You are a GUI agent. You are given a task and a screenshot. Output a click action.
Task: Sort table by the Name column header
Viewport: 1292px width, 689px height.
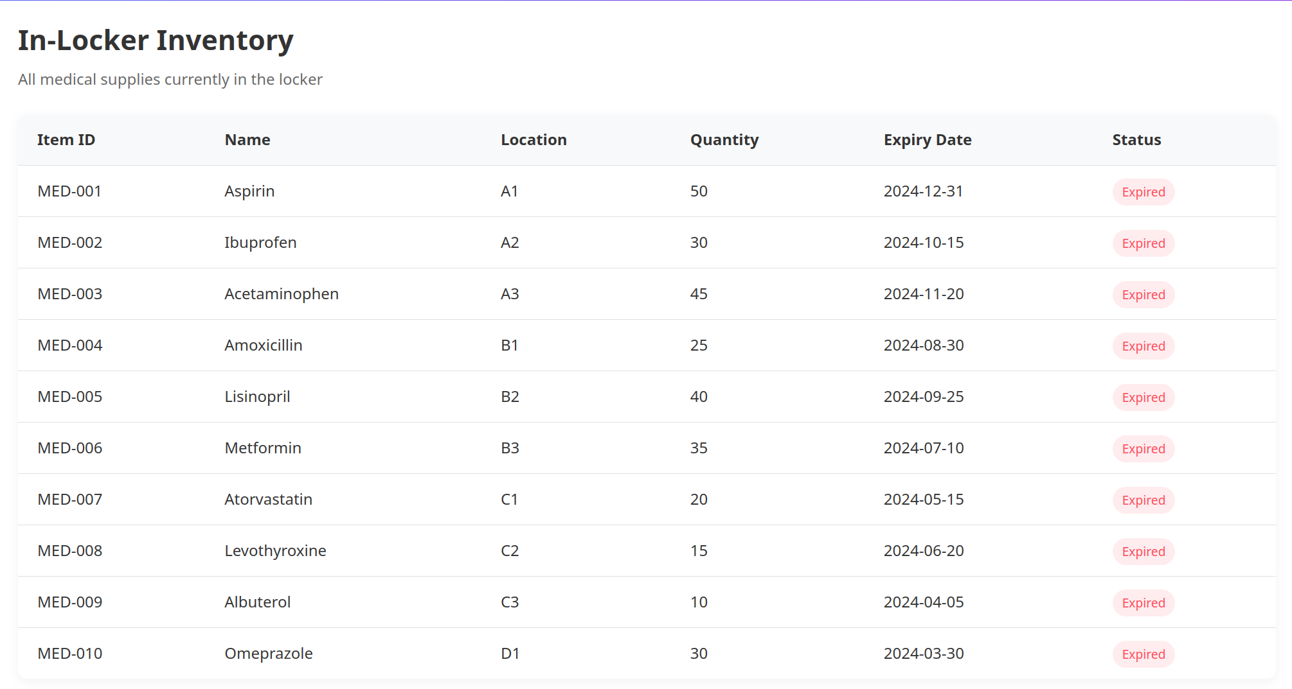pyautogui.click(x=247, y=140)
